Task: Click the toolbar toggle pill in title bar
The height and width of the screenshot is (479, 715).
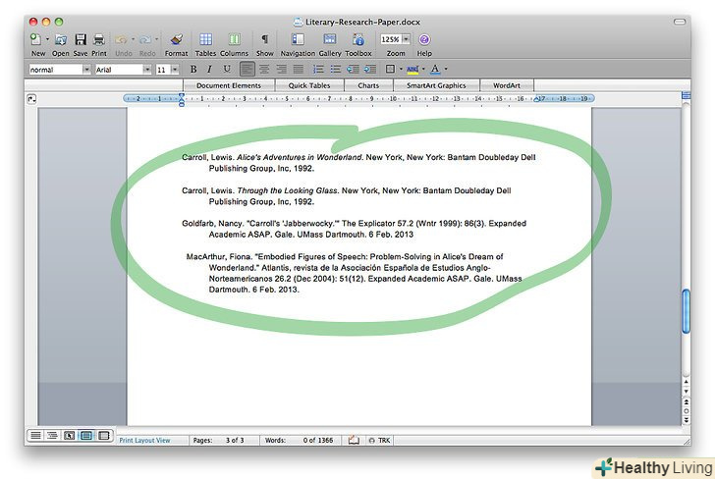Action: pyautogui.click(x=680, y=22)
